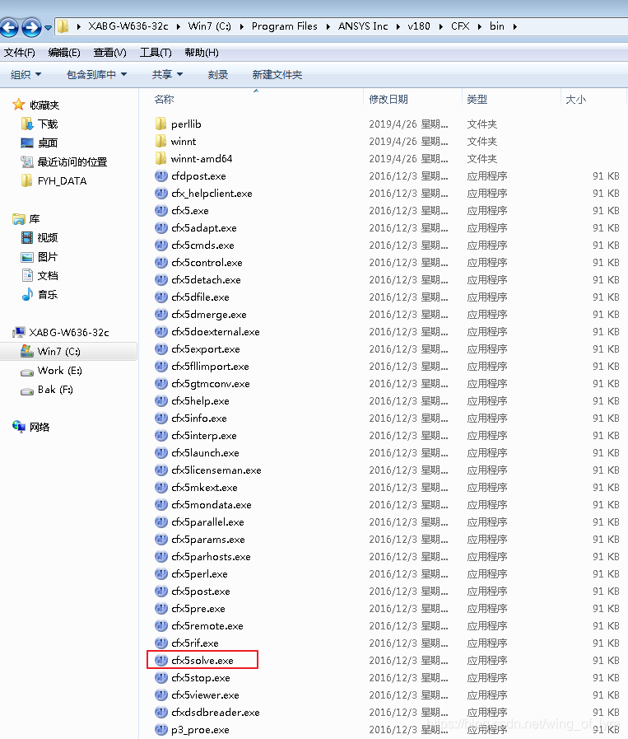This screenshot has width=628, height=739.
Task: Click the winnt-amd64 folder icon
Action: (x=160, y=159)
